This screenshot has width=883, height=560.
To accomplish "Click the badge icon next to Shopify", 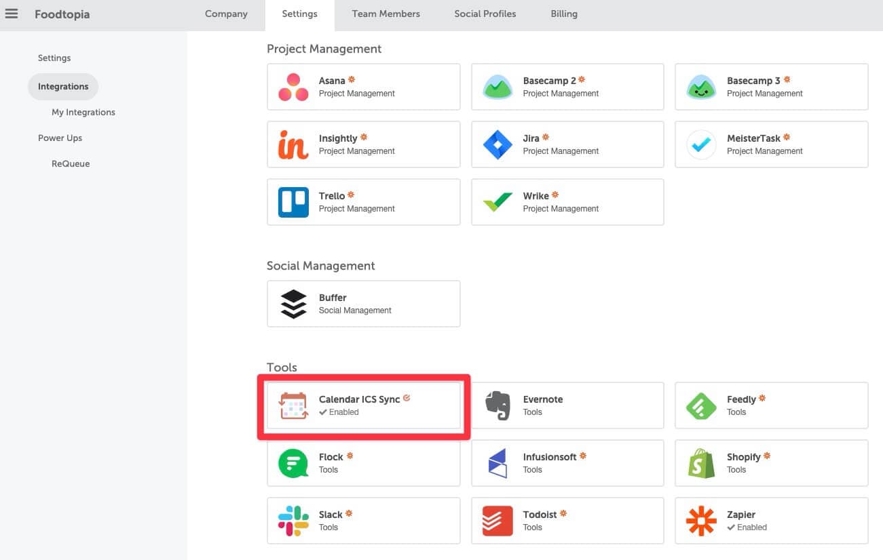I will (766, 456).
